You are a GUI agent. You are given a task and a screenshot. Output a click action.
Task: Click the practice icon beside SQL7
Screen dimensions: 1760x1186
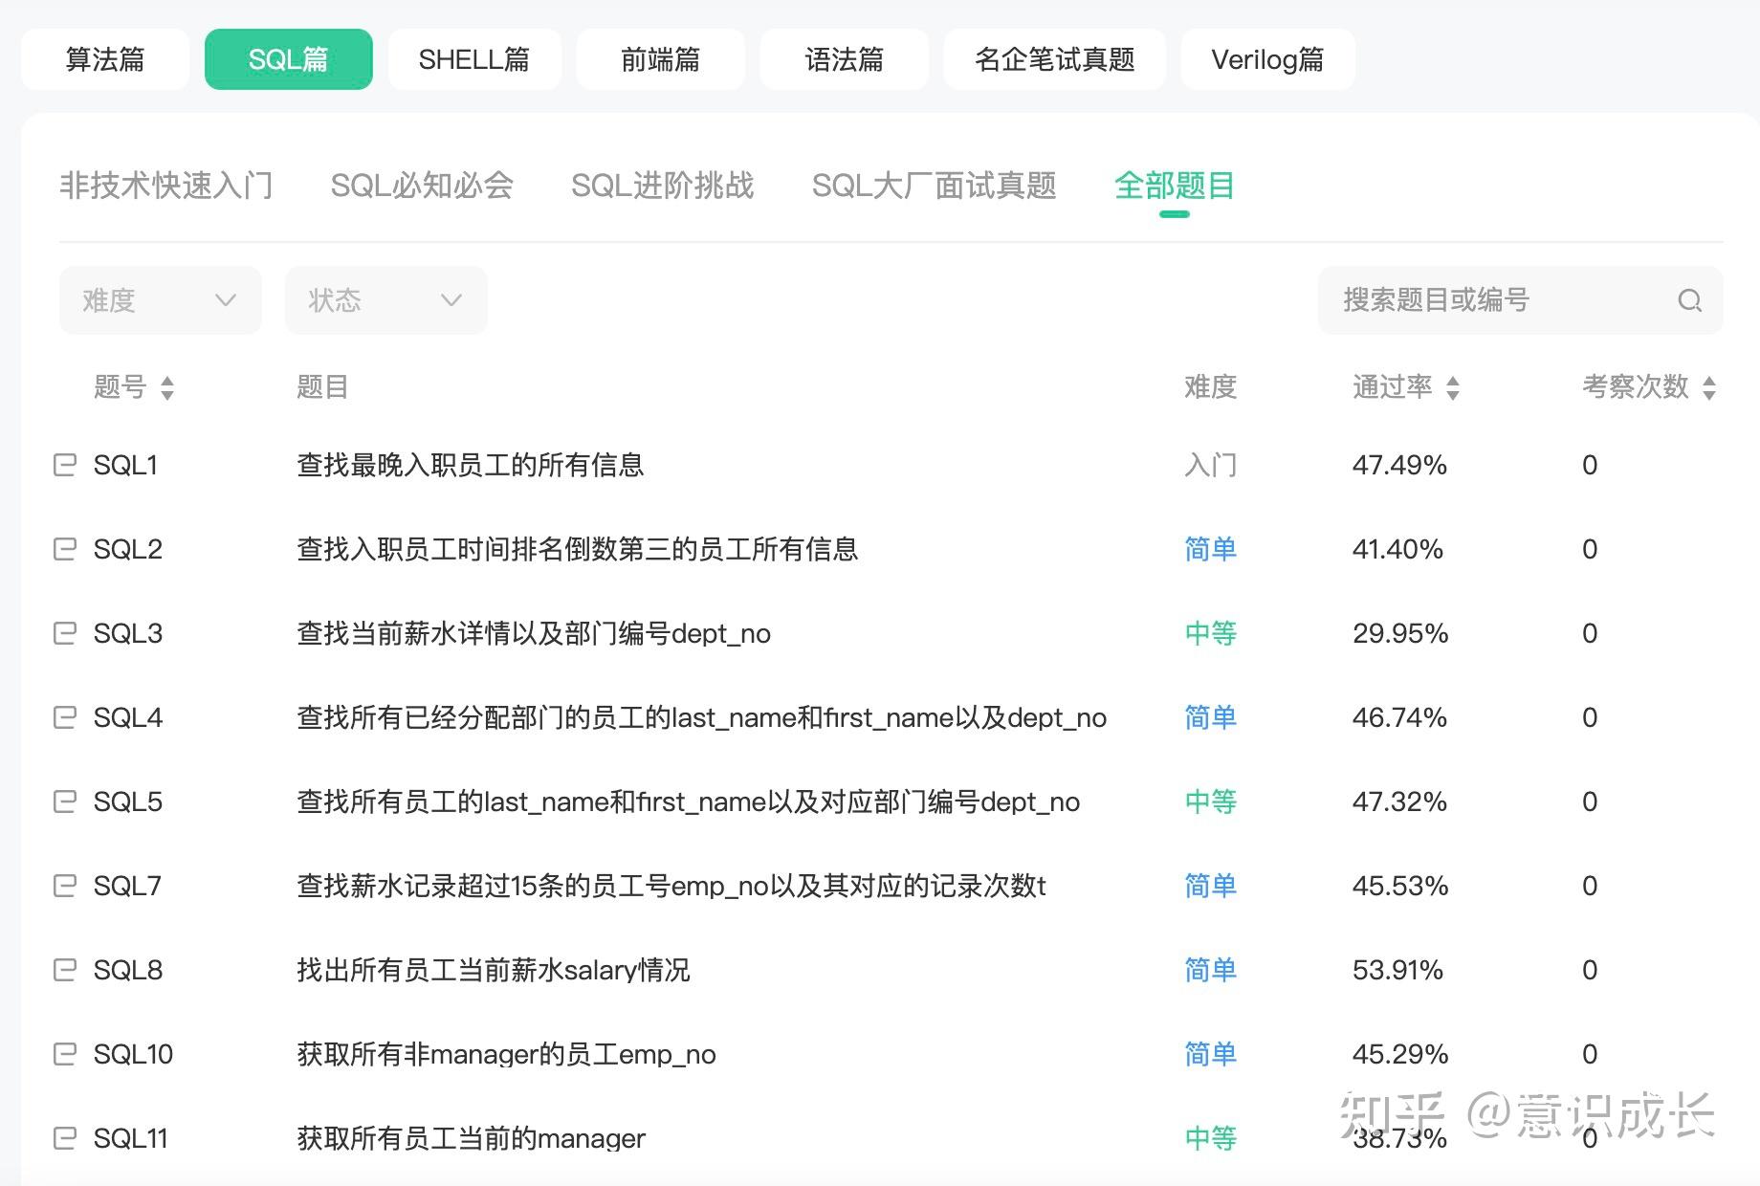tap(63, 886)
